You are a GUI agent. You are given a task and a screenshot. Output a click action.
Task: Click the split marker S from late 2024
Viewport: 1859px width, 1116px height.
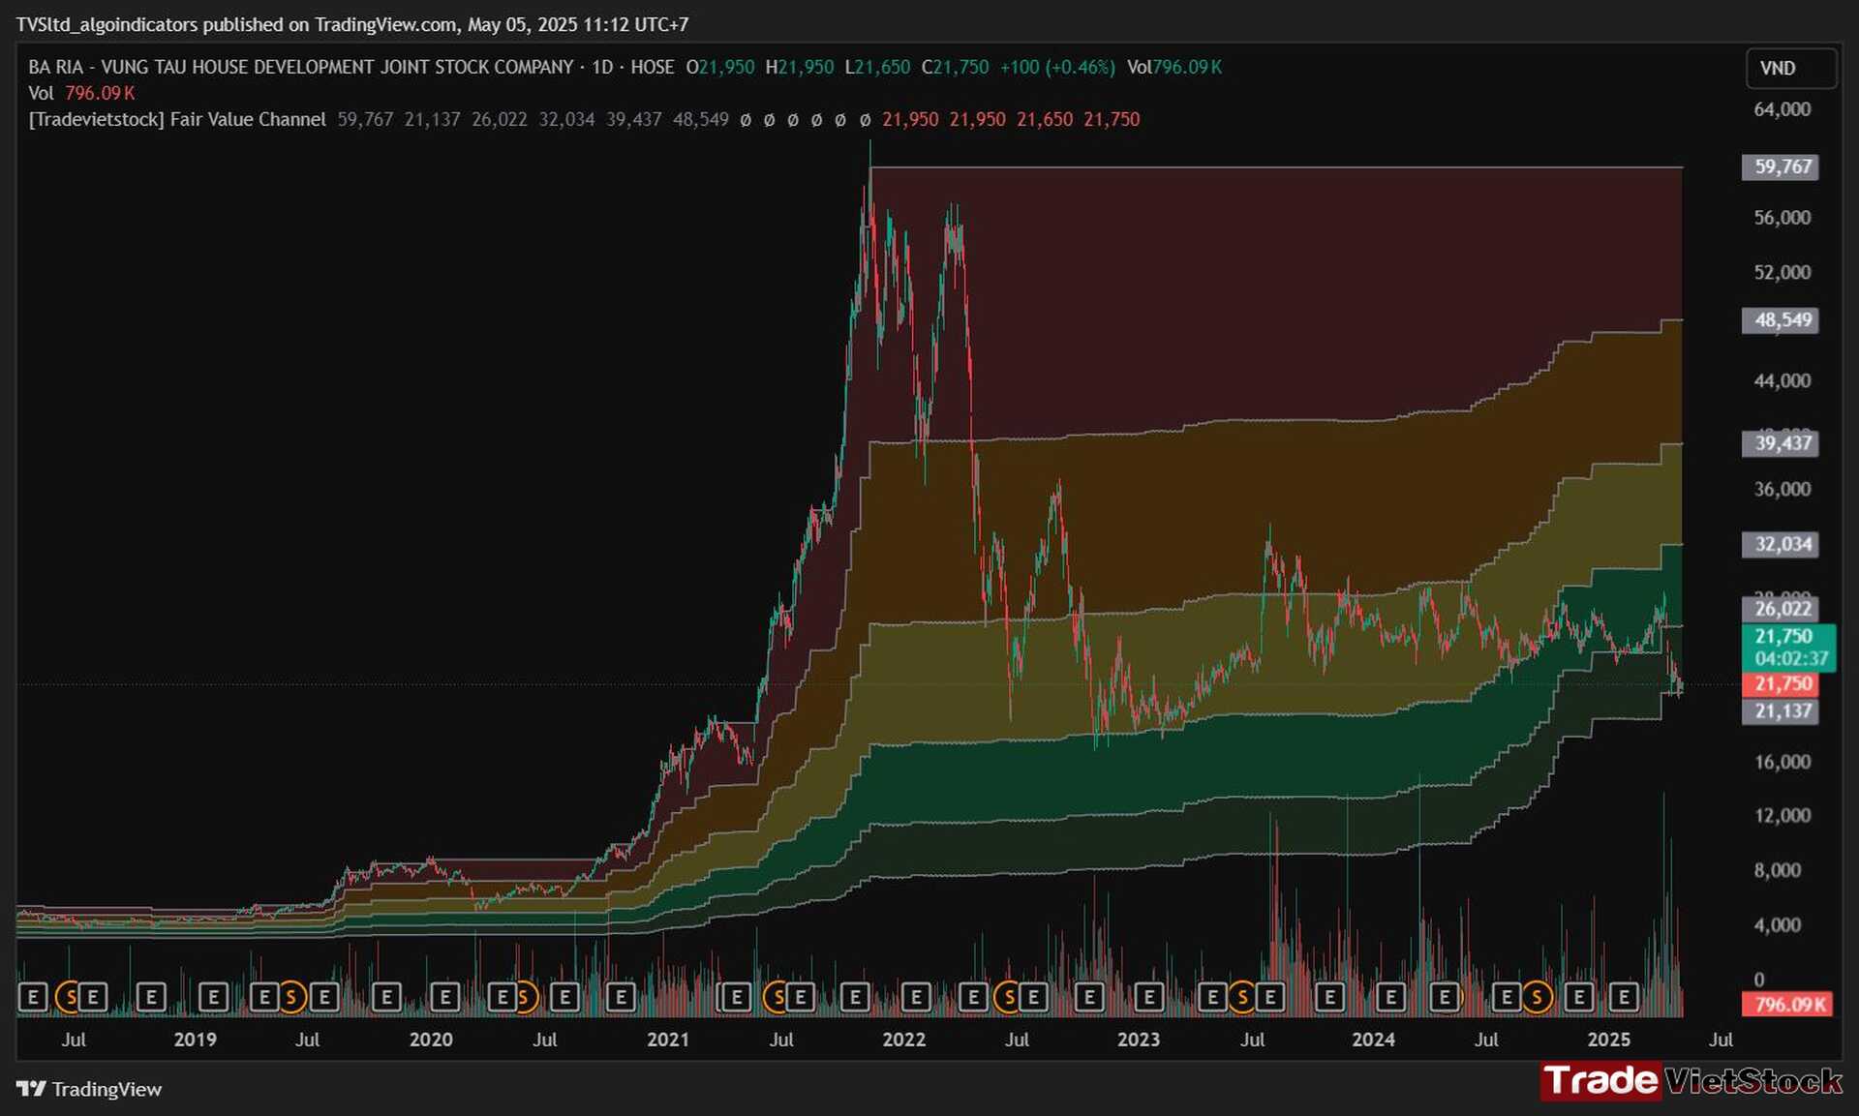pyautogui.click(x=1537, y=996)
